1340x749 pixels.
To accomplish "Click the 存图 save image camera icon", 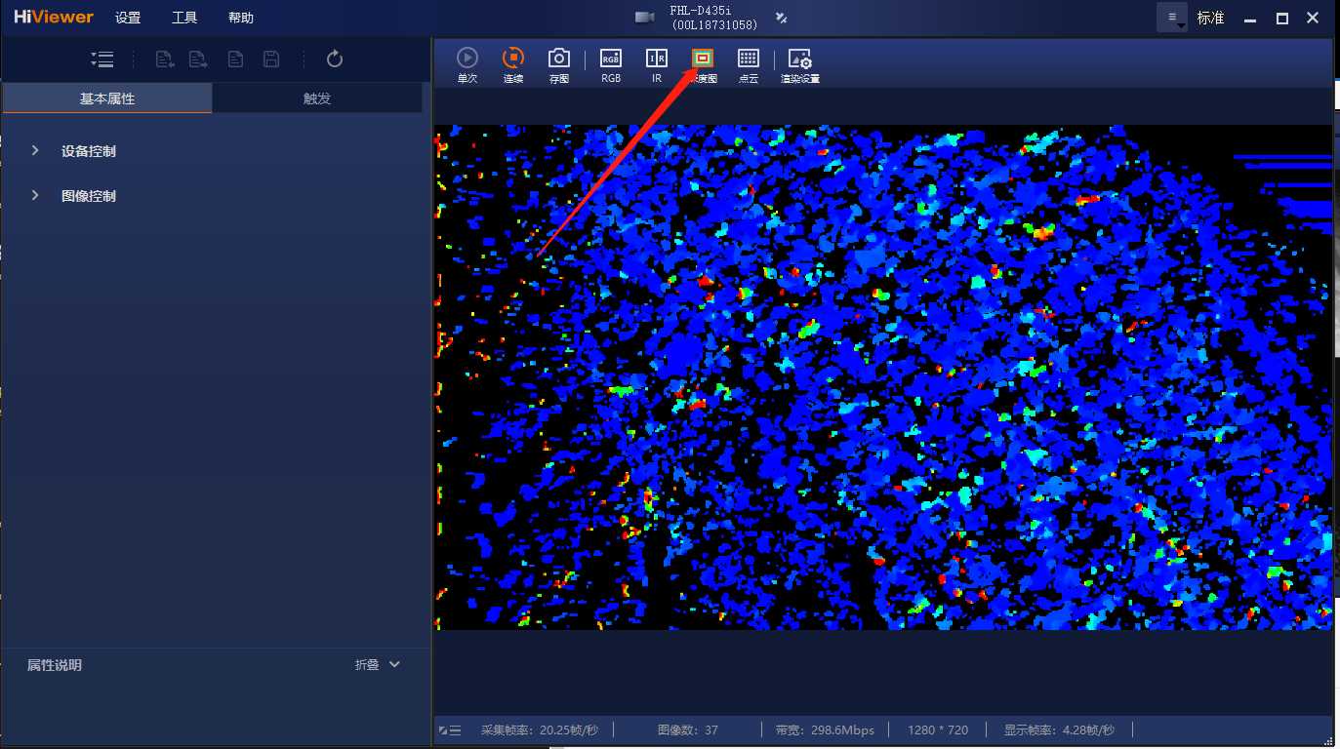I will [558, 64].
